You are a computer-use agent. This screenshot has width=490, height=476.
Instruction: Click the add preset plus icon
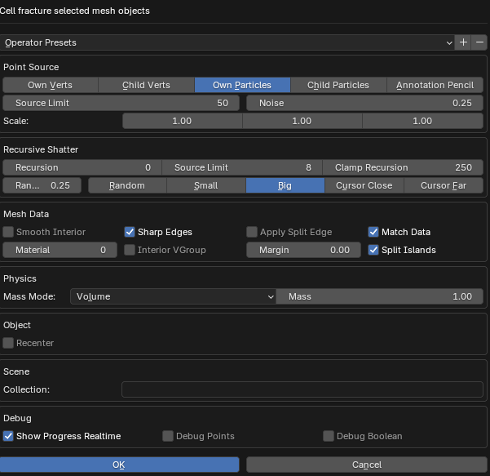click(463, 42)
